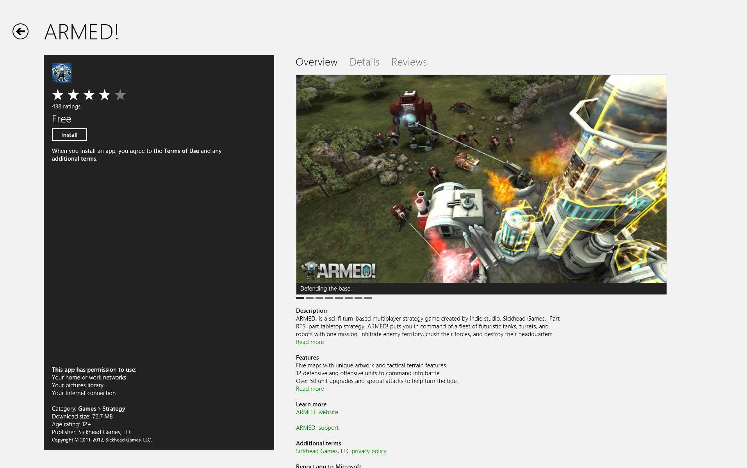Open the Terms of Use link
Viewport: 747px width, 468px height.
pos(181,151)
